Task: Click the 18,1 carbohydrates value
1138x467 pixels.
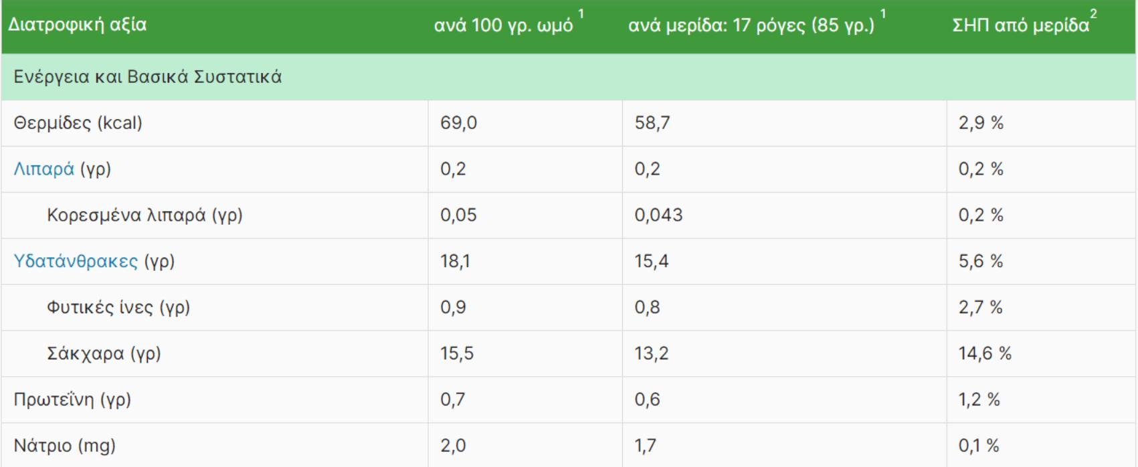Action: pos(455,261)
